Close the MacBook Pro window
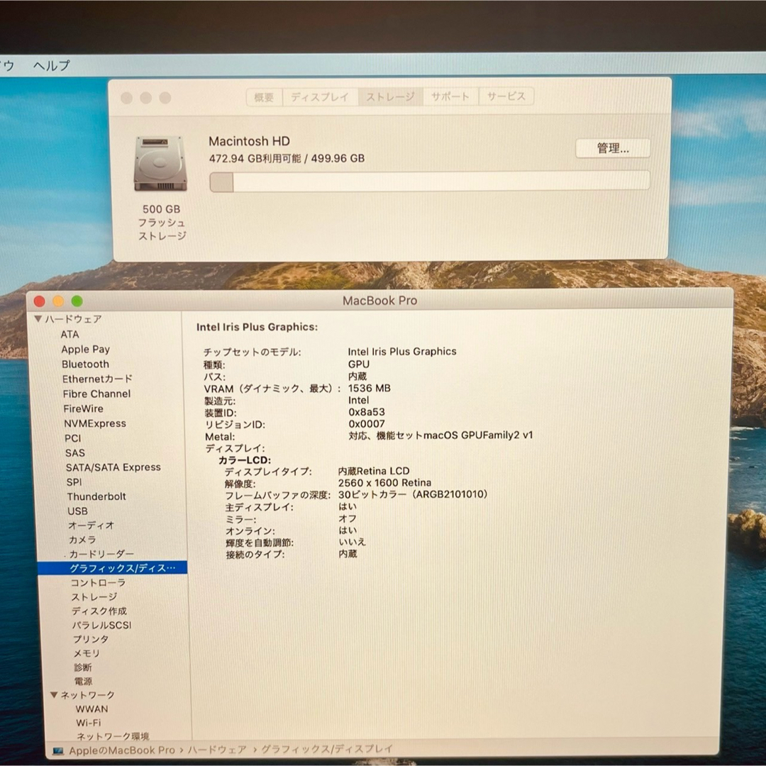 tap(40, 301)
